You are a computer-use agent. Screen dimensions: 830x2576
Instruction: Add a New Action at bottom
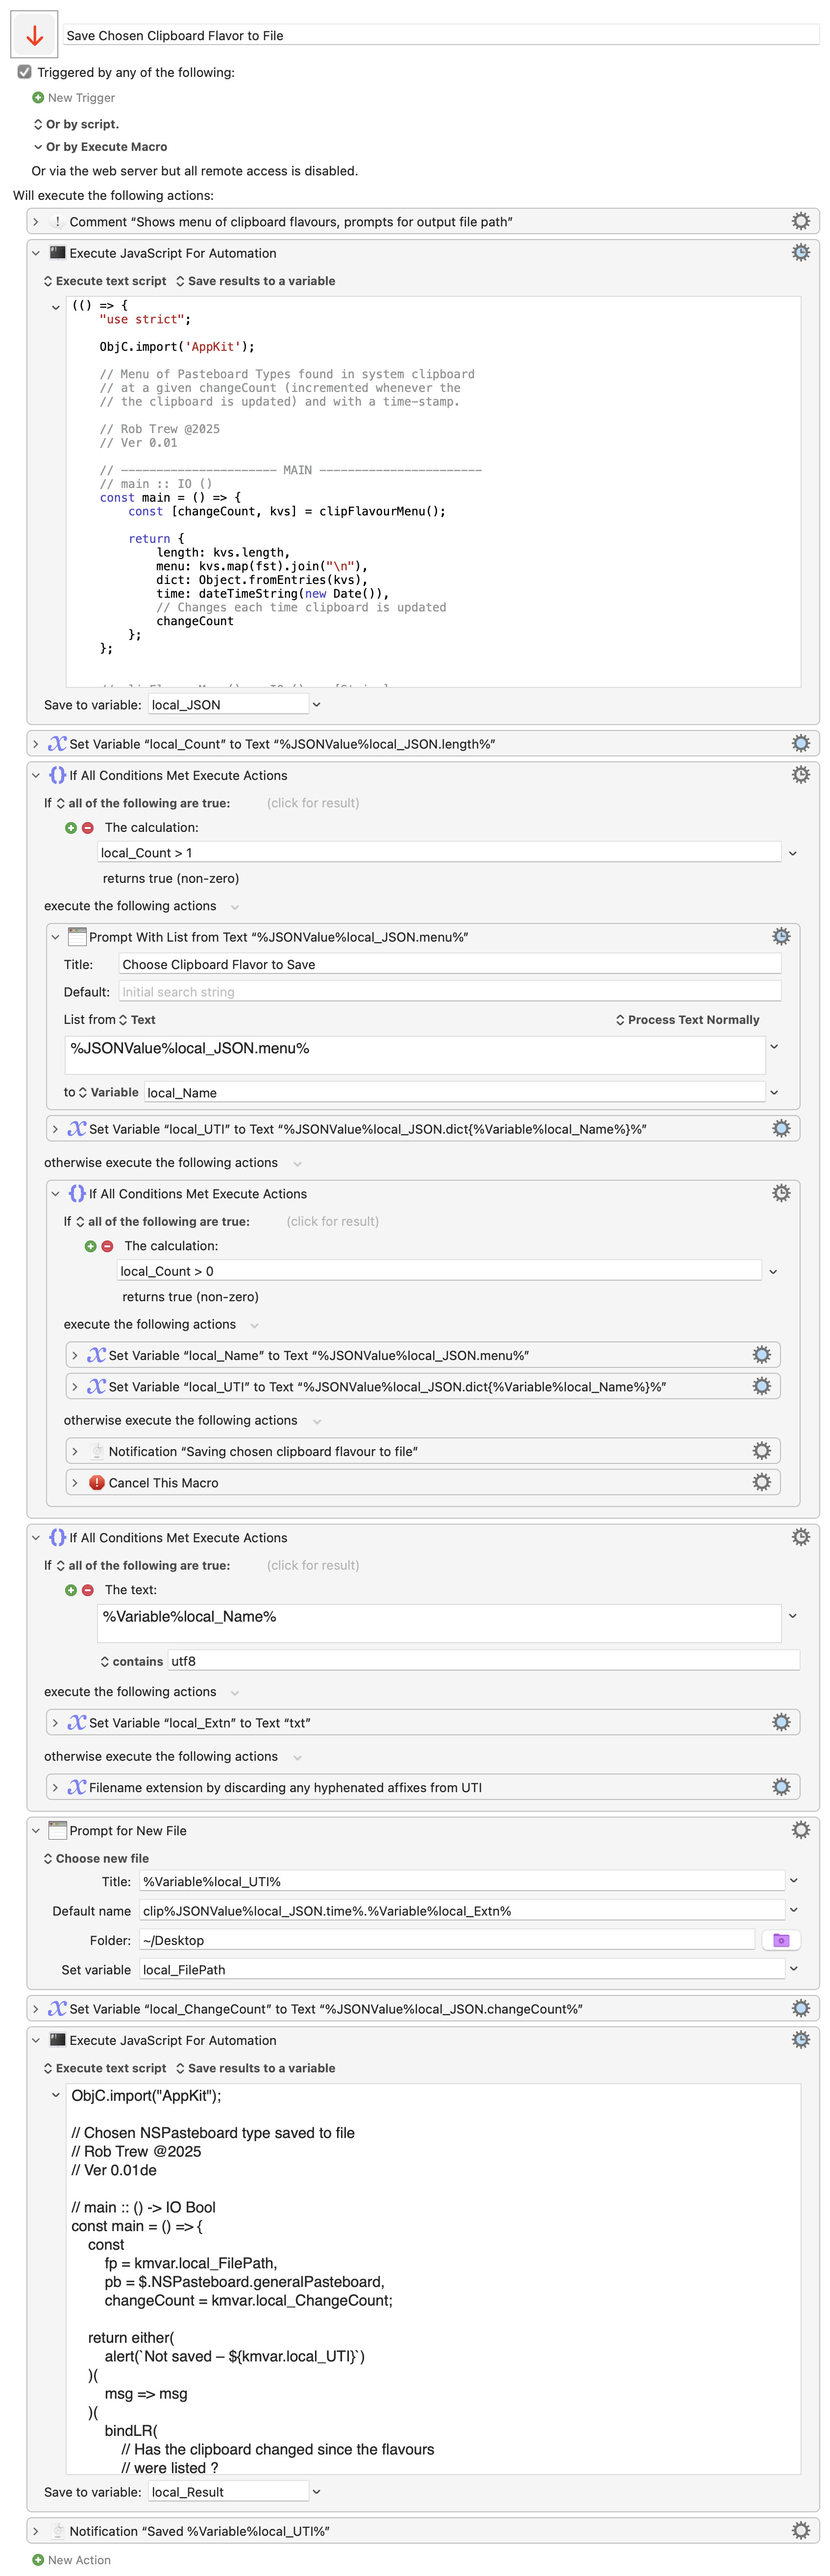(x=71, y=2560)
